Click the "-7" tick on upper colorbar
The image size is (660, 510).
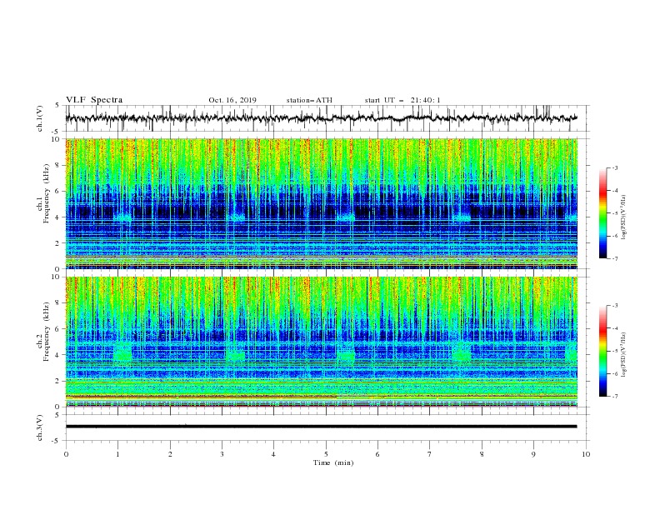point(614,258)
